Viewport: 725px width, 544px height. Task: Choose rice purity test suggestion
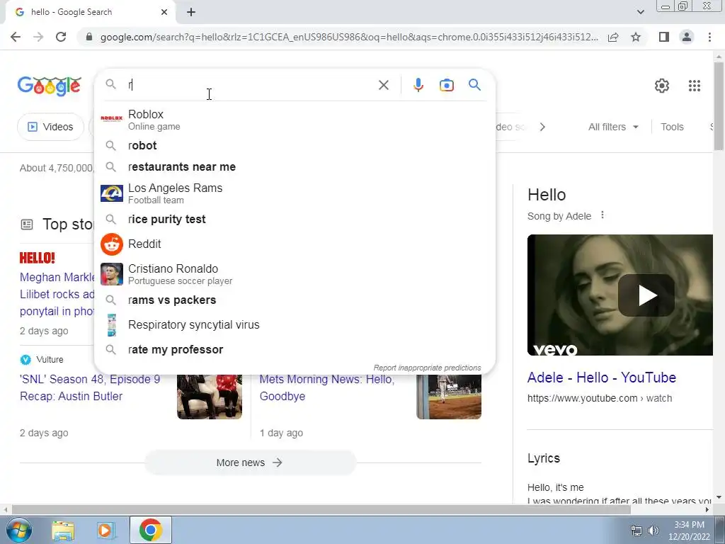pos(295,220)
